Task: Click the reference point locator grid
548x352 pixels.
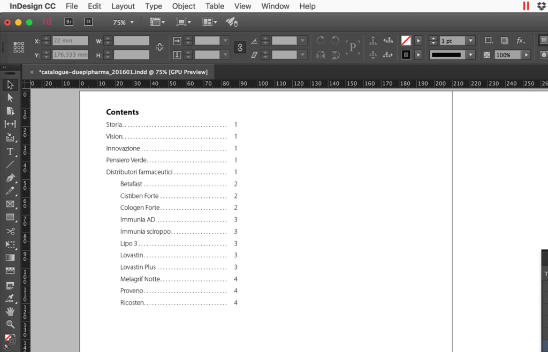Action: pos(19,48)
